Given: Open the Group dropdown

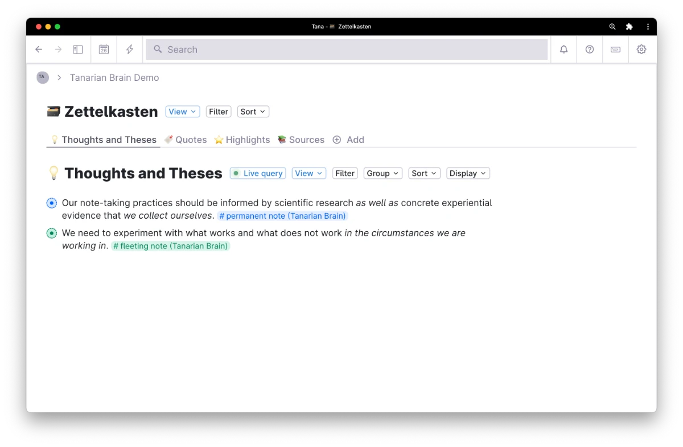Looking at the screenshot, I should (x=383, y=173).
